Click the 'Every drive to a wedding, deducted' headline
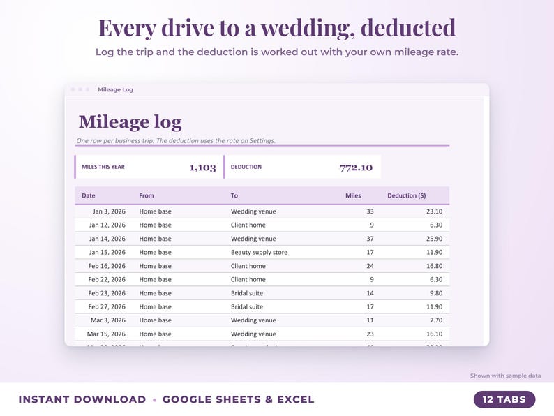 coord(277,27)
